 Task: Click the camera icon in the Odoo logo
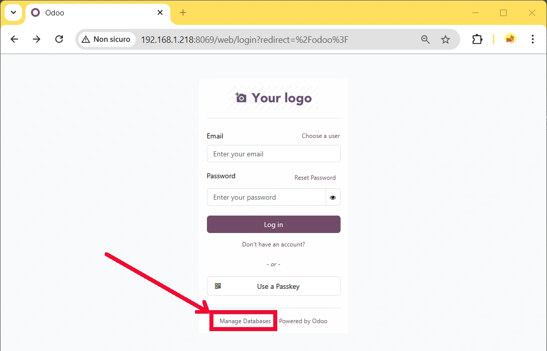[241, 98]
